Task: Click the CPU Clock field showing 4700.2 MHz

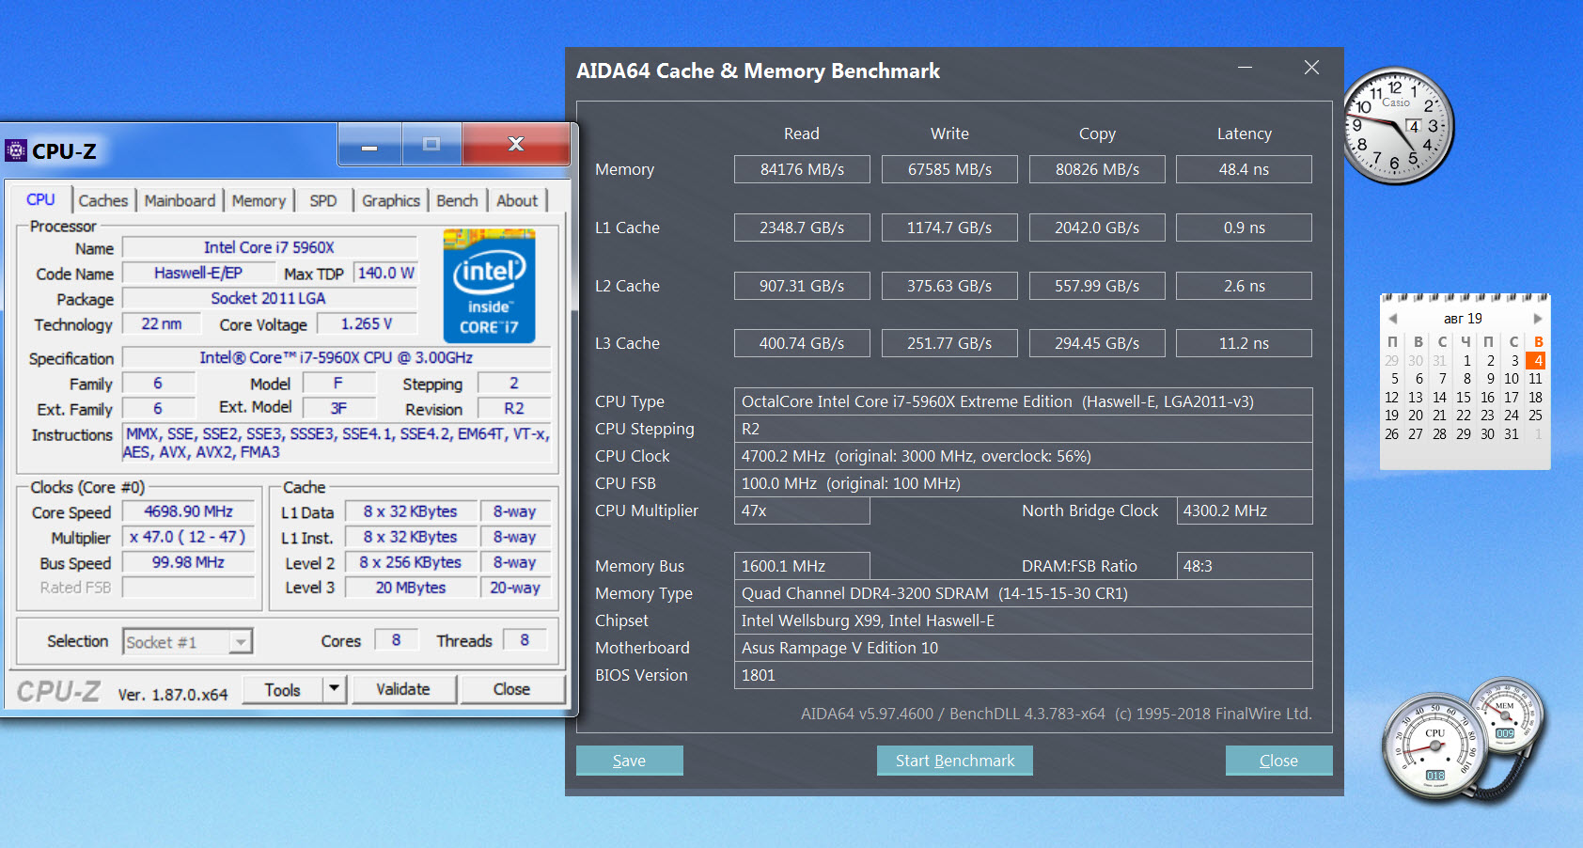Action: tap(1023, 456)
